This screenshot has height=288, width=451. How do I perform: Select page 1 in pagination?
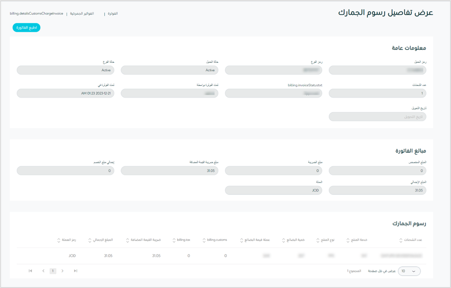(53, 271)
